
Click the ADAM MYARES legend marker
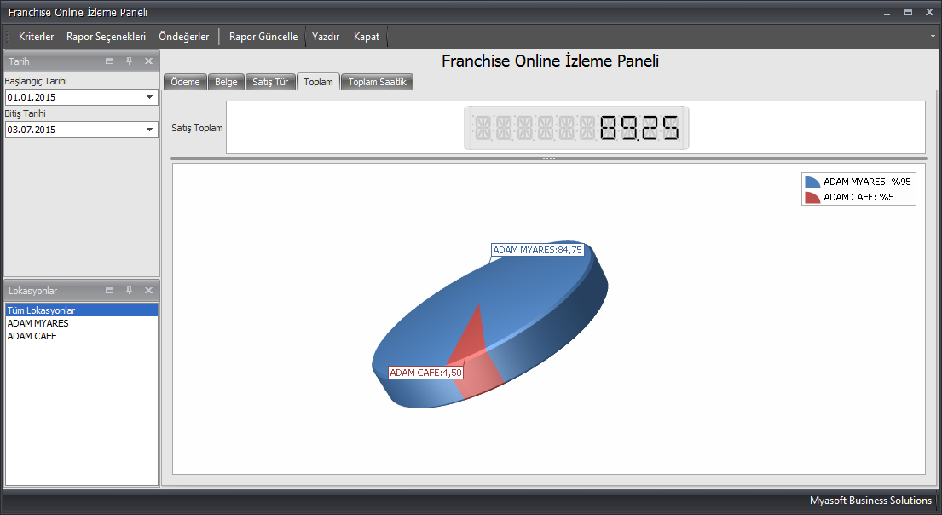click(x=812, y=182)
